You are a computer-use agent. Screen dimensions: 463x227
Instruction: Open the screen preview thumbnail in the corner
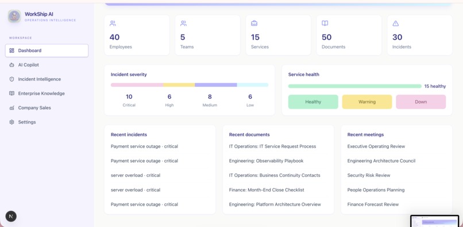[x=435, y=221]
